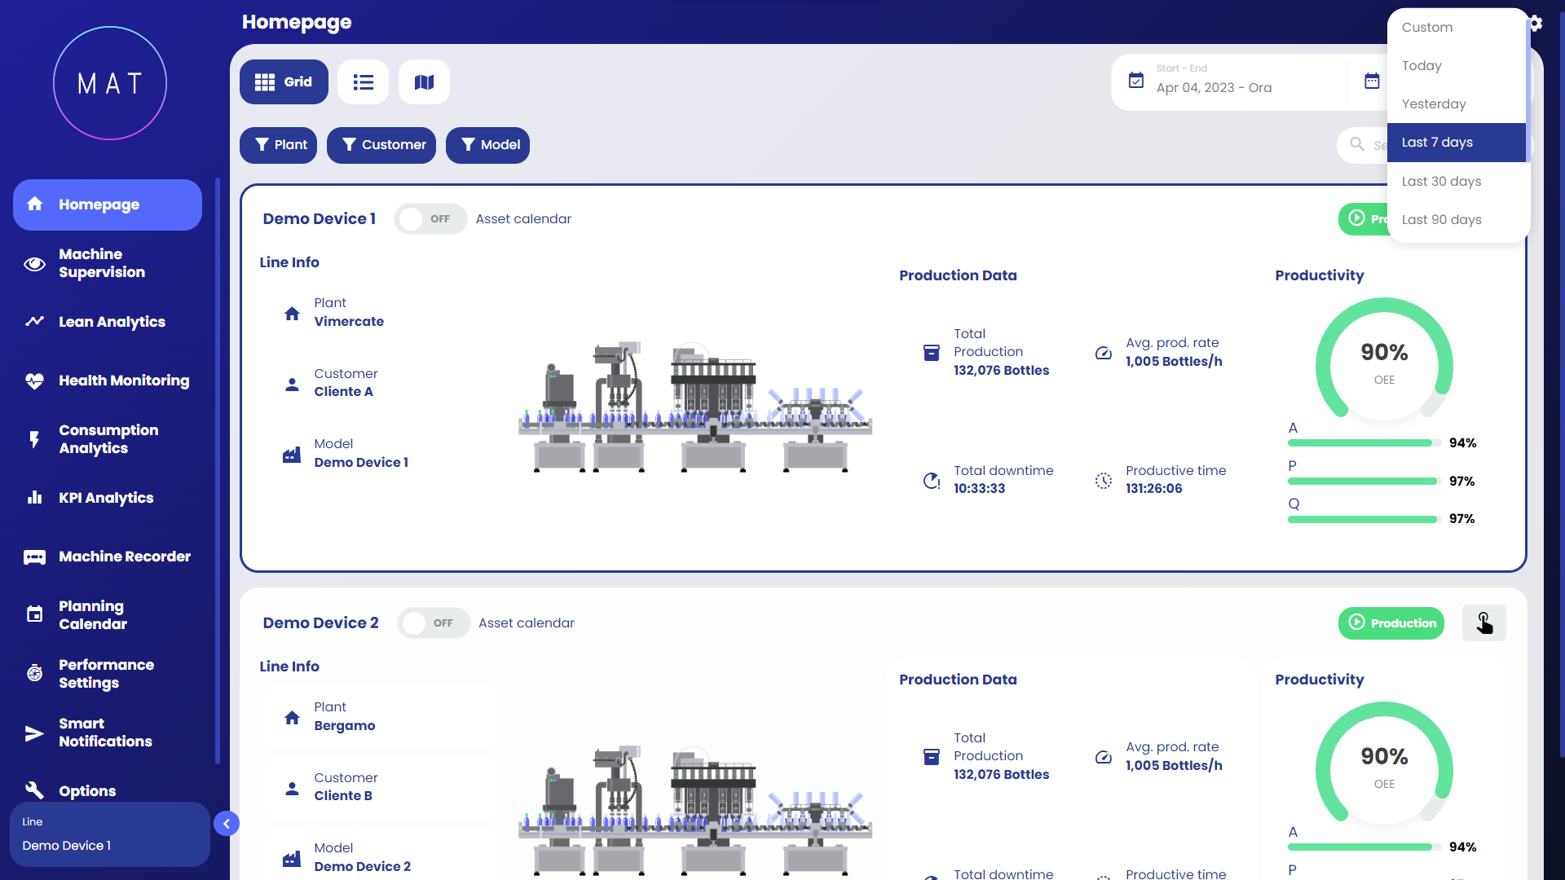1565x880 pixels.
Task: Click the calendar preset icon
Action: (x=1372, y=81)
